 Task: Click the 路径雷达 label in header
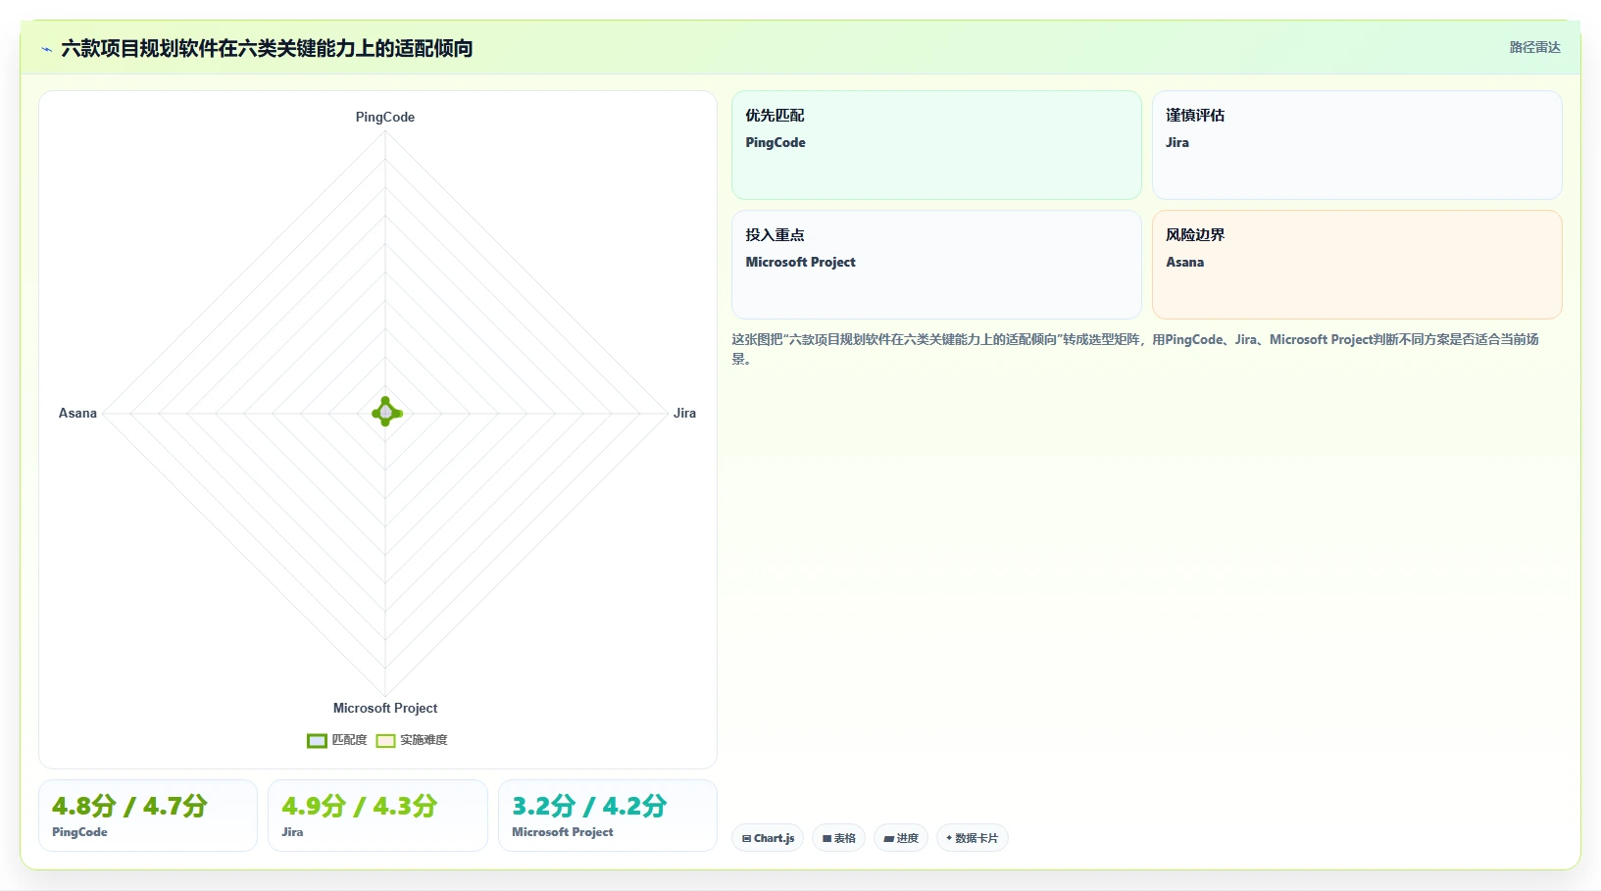[1534, 47]
